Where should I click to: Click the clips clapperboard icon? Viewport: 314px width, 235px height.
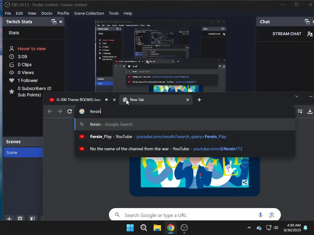[x=12, y=65]
